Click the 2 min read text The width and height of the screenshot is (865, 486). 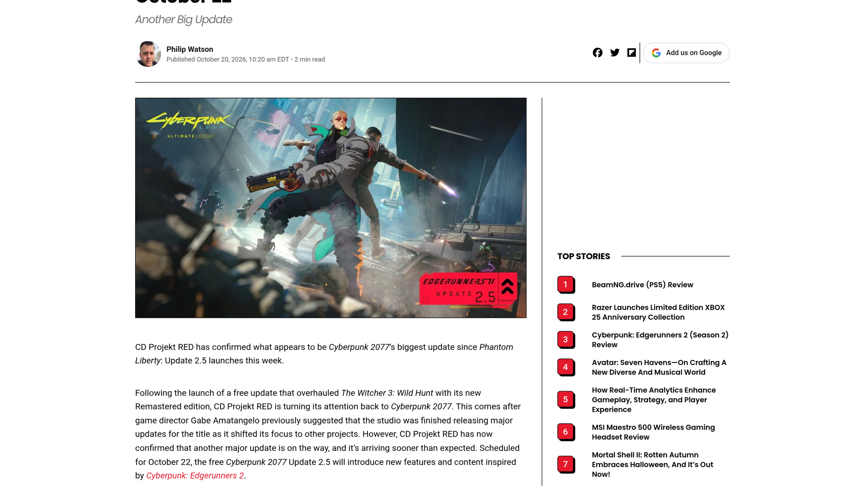pos(310,59)
